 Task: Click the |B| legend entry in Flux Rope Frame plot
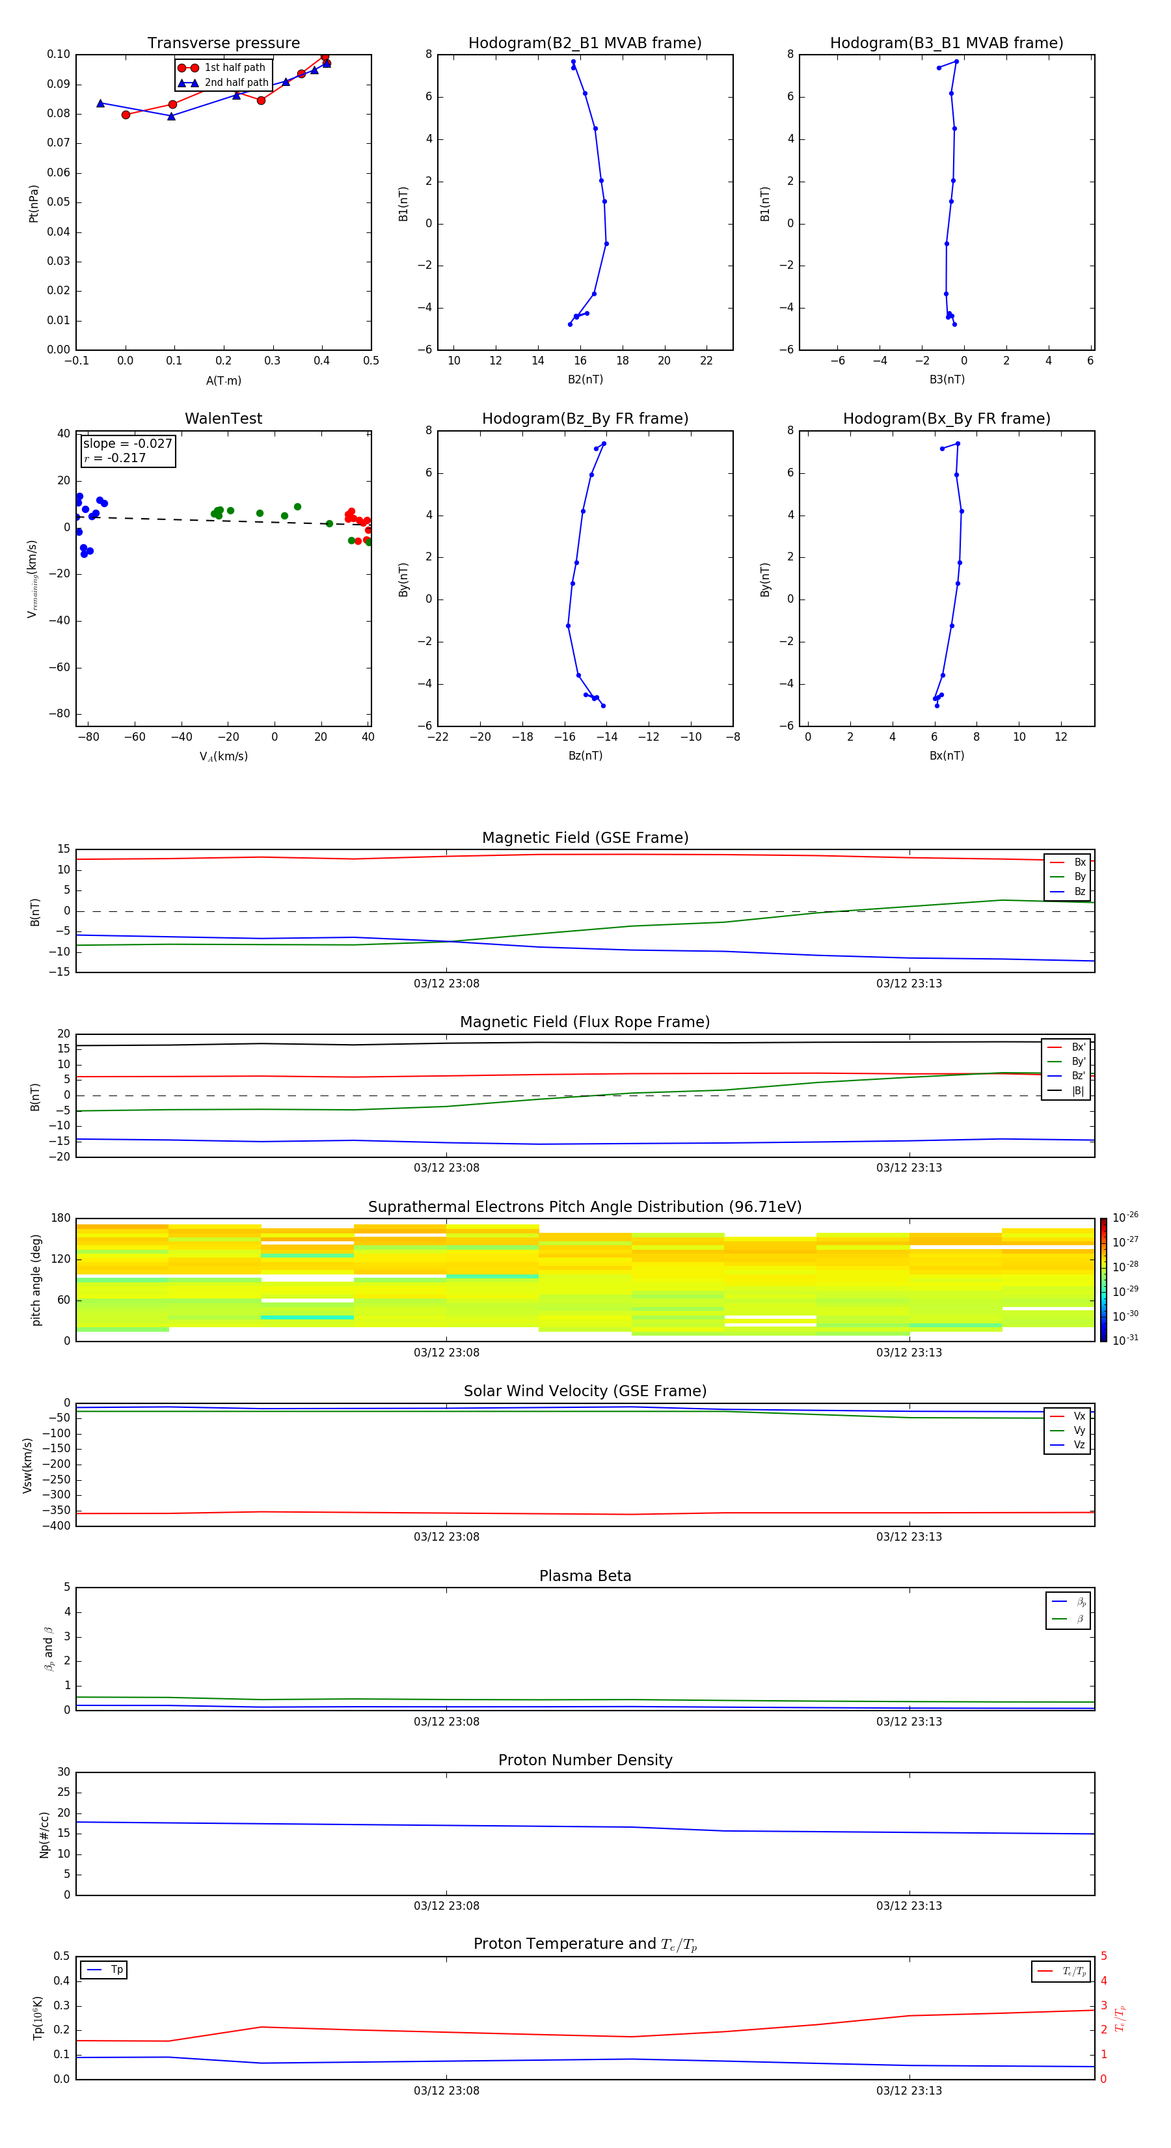click(1066, 1091)
